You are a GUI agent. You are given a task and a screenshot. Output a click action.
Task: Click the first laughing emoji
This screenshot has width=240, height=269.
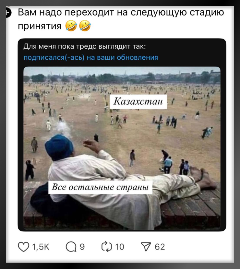pos(71,26)
